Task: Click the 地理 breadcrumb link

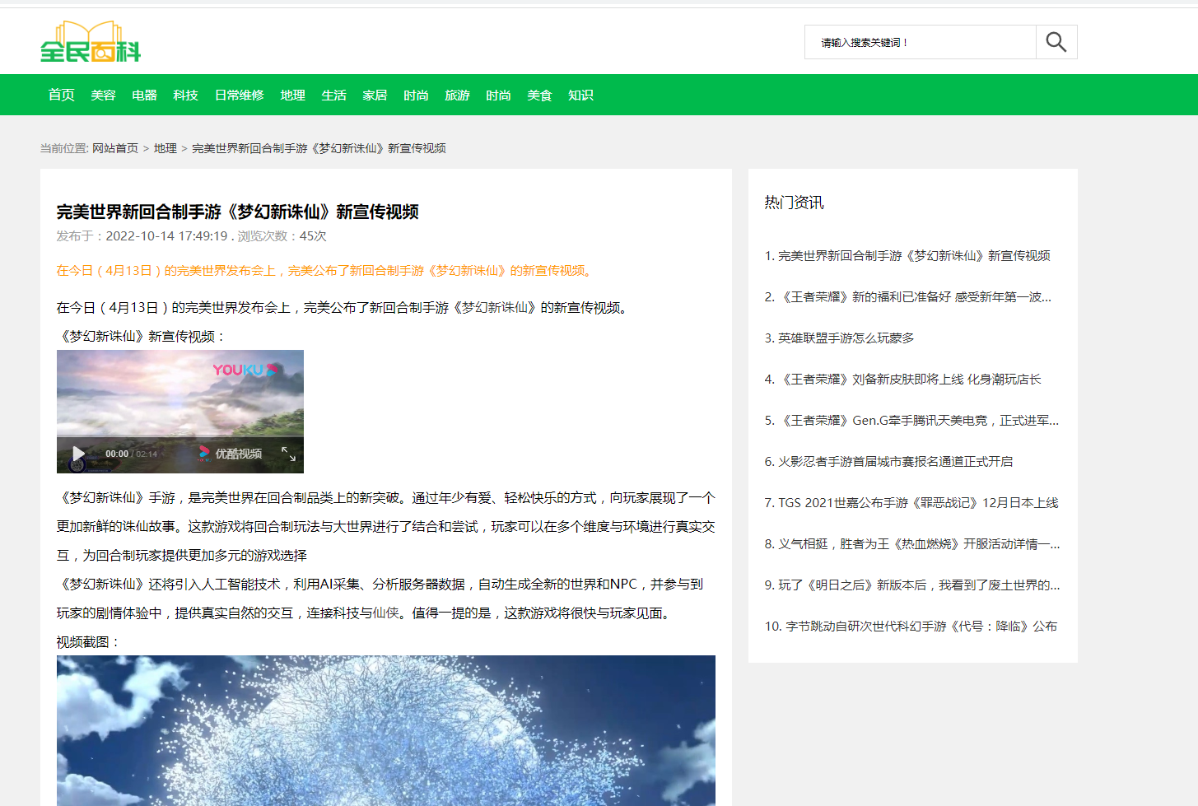Action: [x=165, y=148]
